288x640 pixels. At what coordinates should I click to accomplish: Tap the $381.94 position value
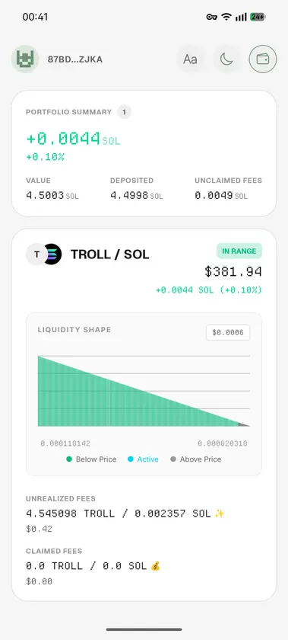[x=233, y=271]
